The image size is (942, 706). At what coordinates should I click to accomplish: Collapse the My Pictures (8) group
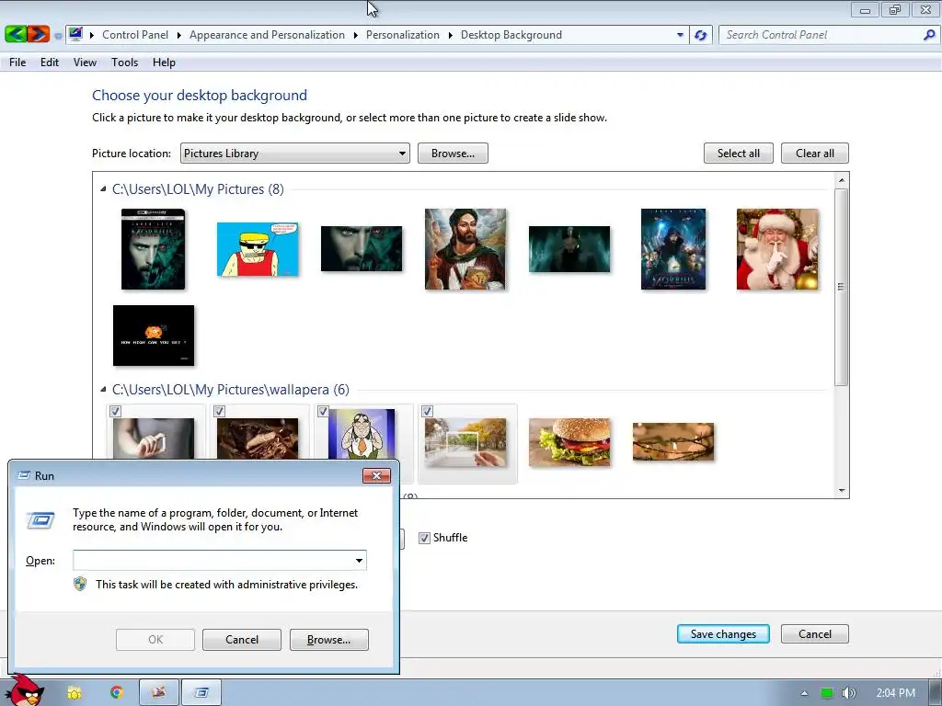tap(103, 189)
